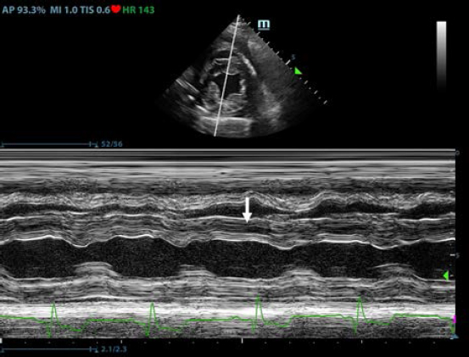Image resolution: width=469 pixels, height=357 pixels.
Task: Click the "m" orientation marker on sector
Action: point(264,25)
